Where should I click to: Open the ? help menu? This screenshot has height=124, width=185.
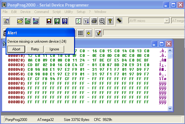90,12
